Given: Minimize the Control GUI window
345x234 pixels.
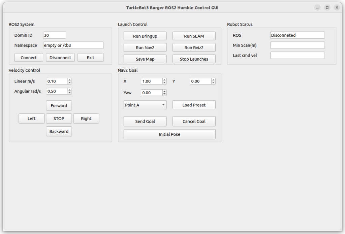Looking at the screenshot, I should (x=317, y=8).
